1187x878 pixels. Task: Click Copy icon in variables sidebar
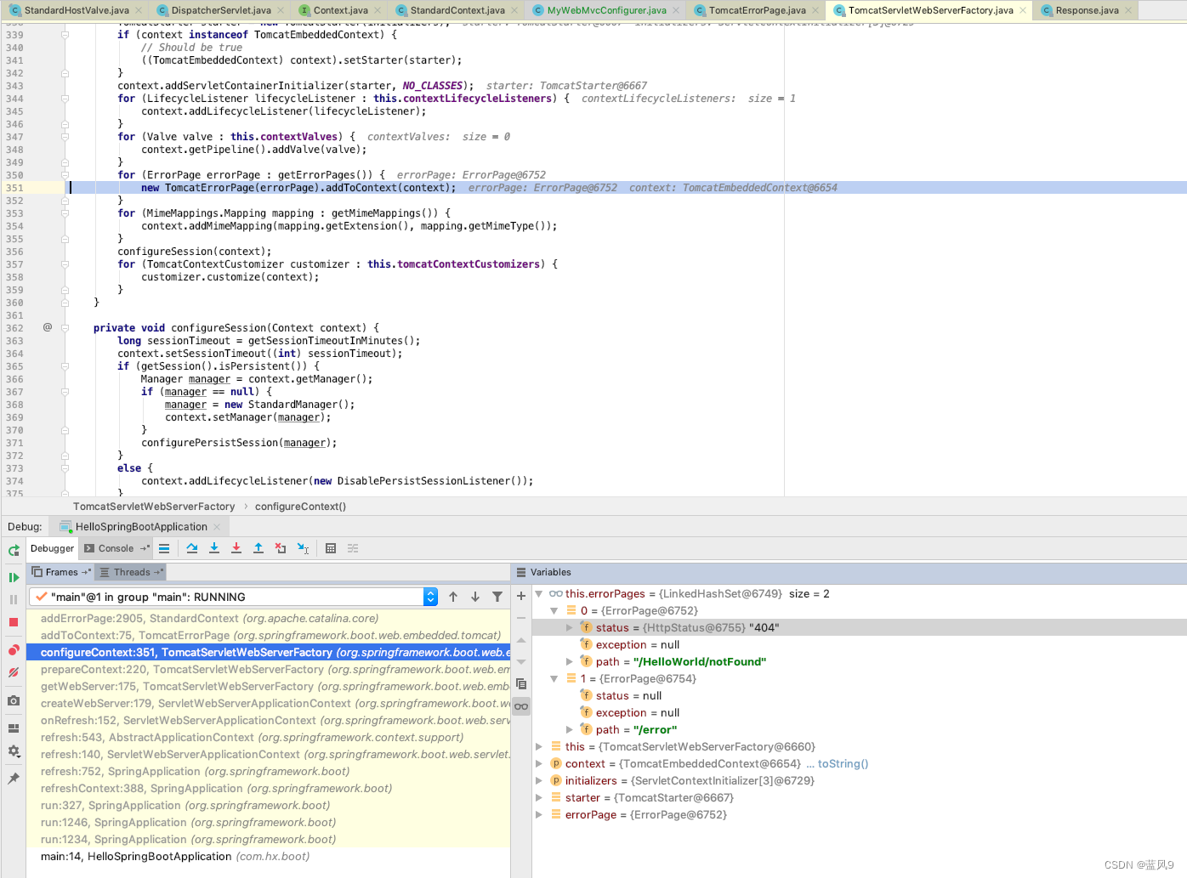click(521, 684)
